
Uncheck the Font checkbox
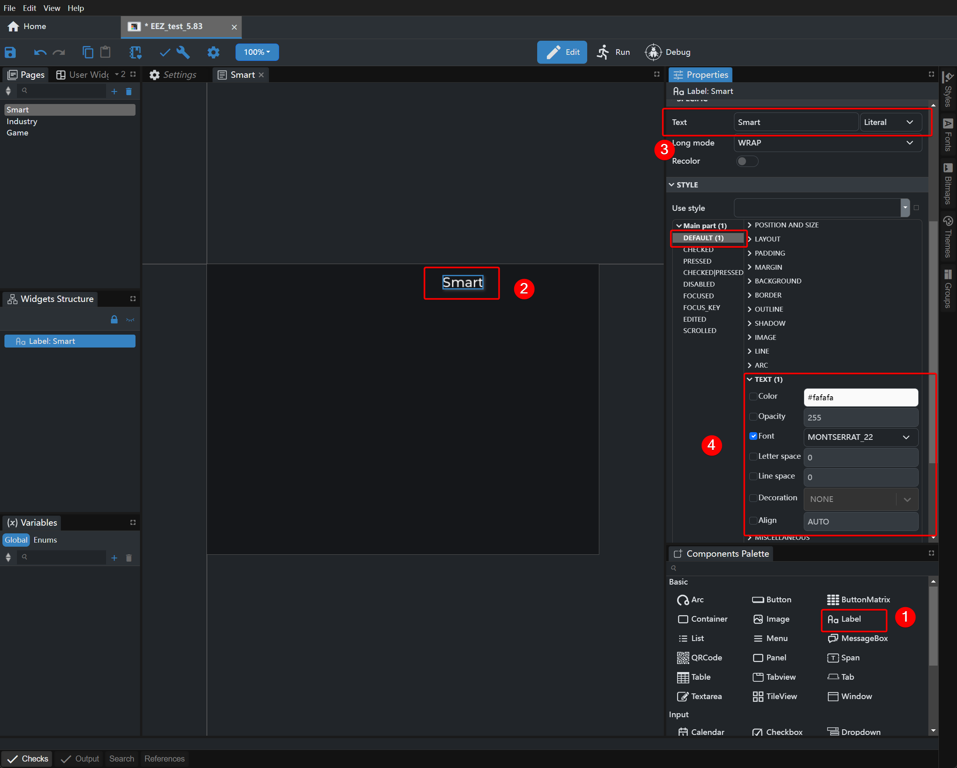[x=753, y=436]
